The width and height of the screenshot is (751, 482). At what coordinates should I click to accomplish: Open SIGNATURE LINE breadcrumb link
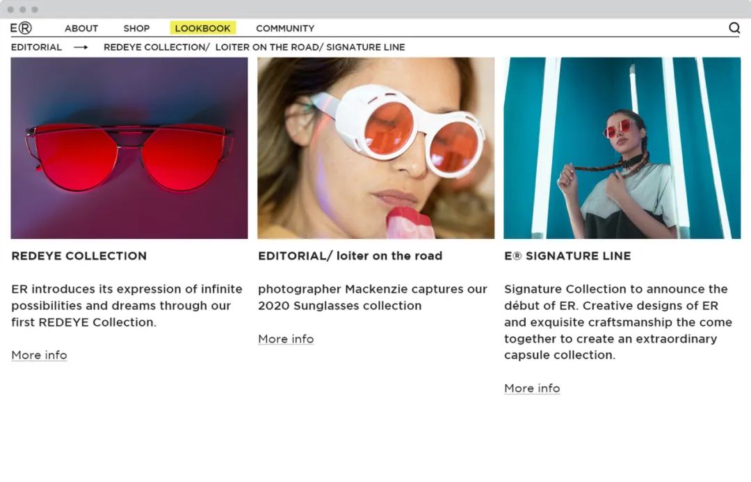click(x=366, y=47)
